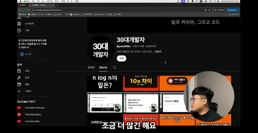Viewport: 258px width, 133px height.
Task: Open Control Center in menu bar
Action: [x=218, y=1]
